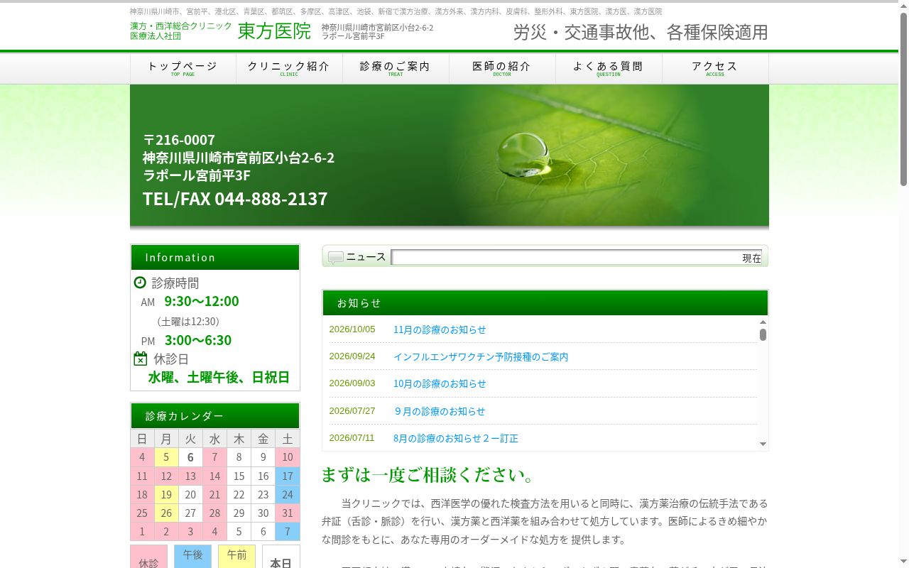Open the クリニック紹介 menu item
909x568 pixels.
289,69
